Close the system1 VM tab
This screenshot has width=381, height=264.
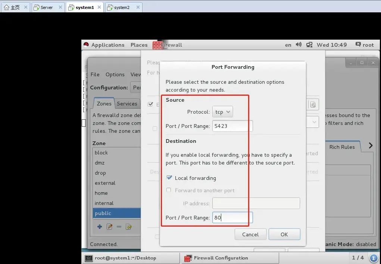click(99, 7)
